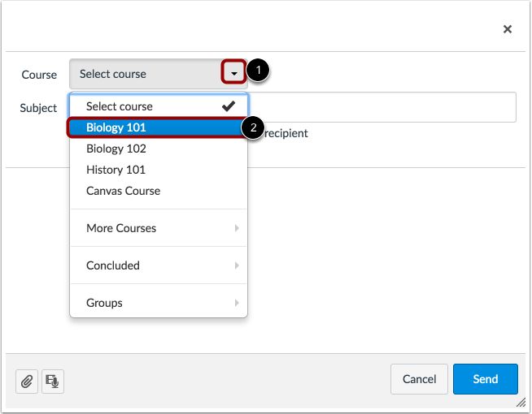Select Canvas Course from the list
The width and height of the screenshot is (532, 414).
(x=159, y=191)
